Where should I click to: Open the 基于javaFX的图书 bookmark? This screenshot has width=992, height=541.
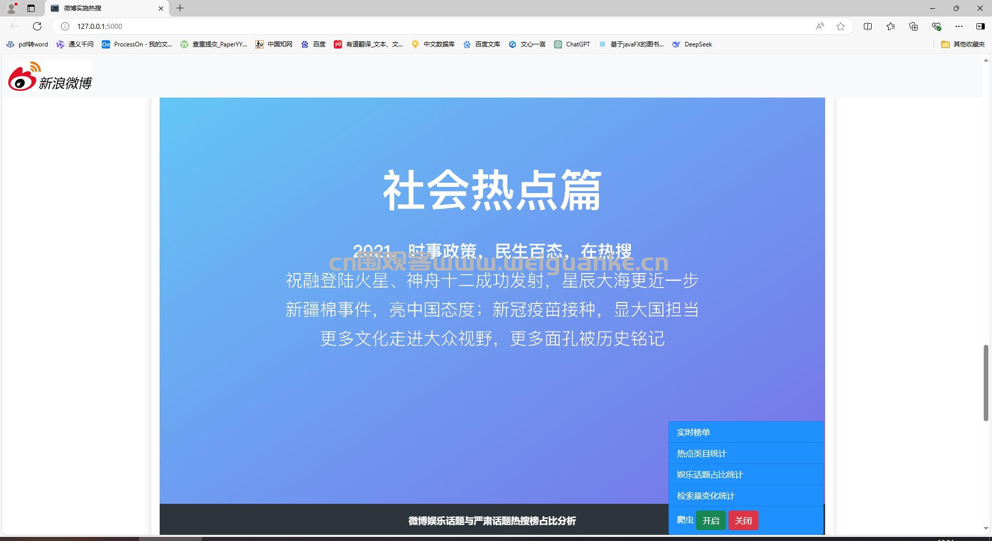[x=631, y=44]
